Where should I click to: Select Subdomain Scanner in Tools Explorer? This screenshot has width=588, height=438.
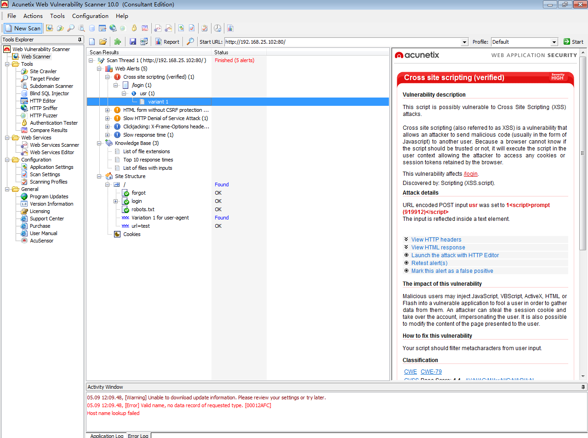point(51,86)
